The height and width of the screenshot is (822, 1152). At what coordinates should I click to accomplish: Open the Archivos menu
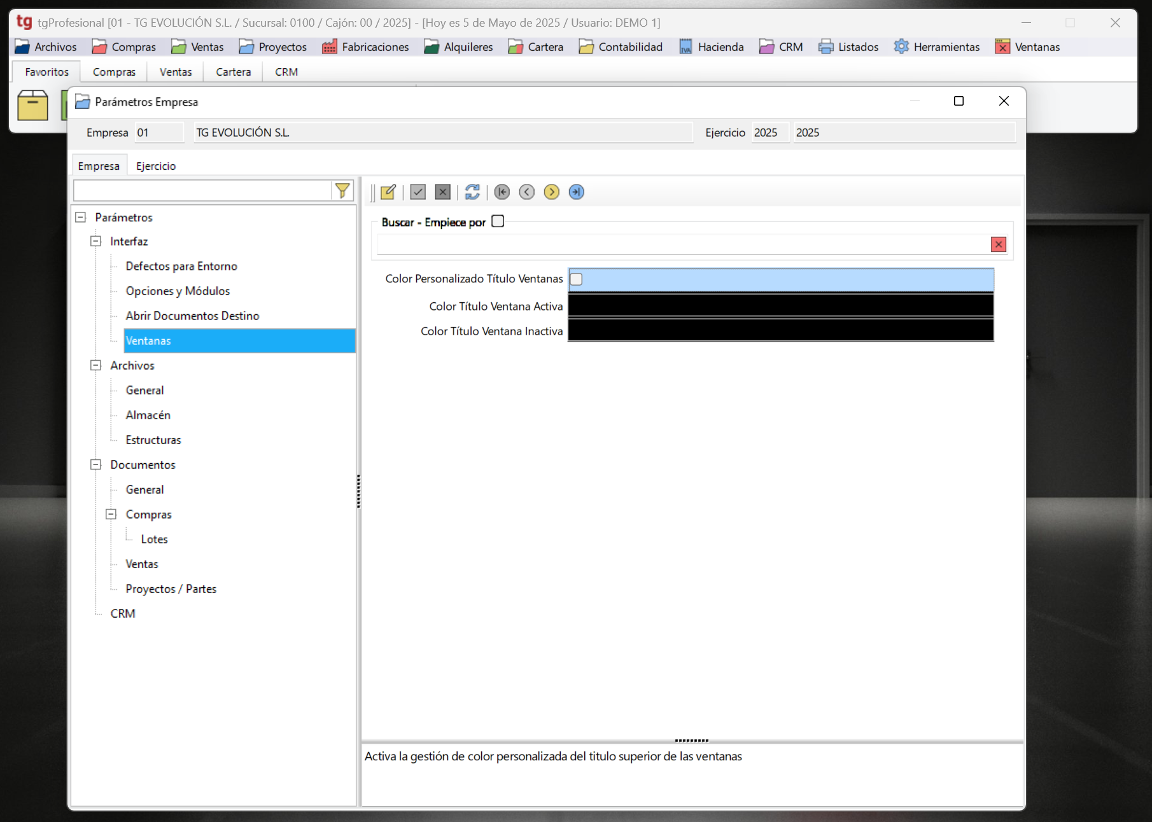pyautogui.click(x=46, y=47)
